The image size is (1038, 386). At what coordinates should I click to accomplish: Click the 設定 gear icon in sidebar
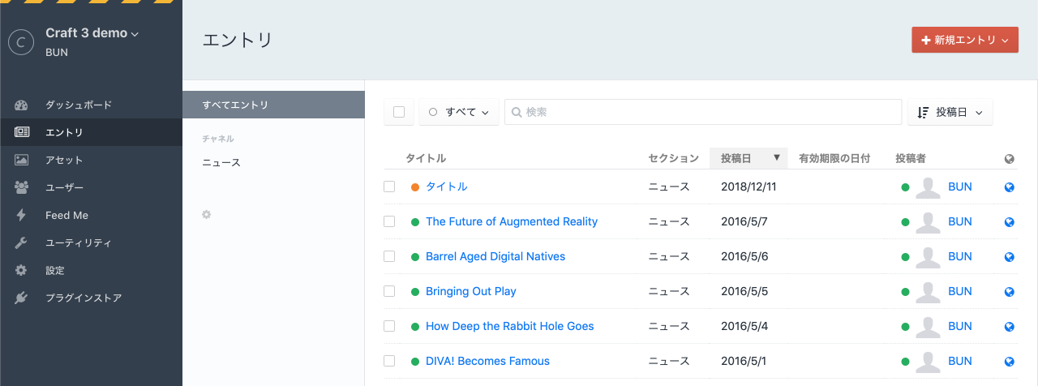22,270
